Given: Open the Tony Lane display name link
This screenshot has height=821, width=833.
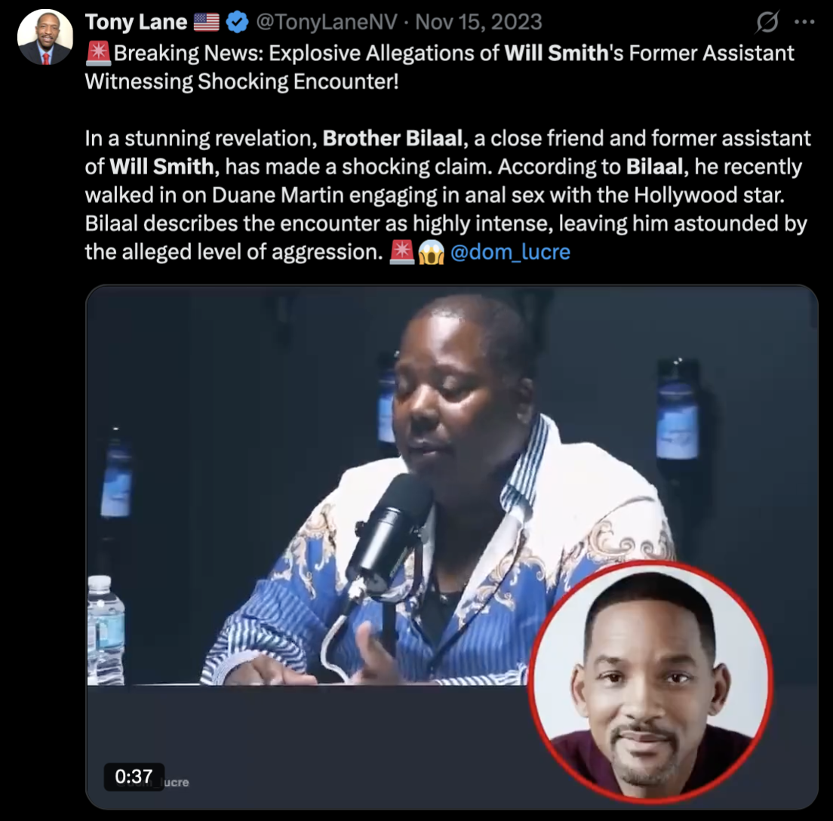Looking at the screenshot, I should (x=136, y=23).
